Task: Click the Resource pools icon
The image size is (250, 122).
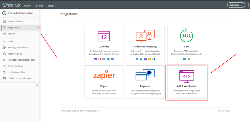Action: [4, 54]
